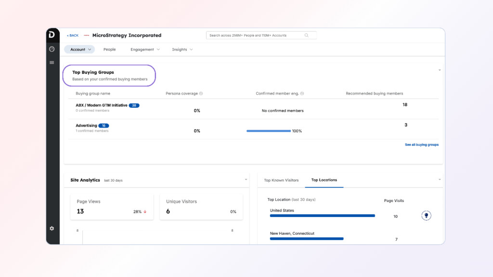Image resolution: width=493 pixels, height=277 pixels.
Task: Click the search magnifier icon
Action: coord(307,35)
